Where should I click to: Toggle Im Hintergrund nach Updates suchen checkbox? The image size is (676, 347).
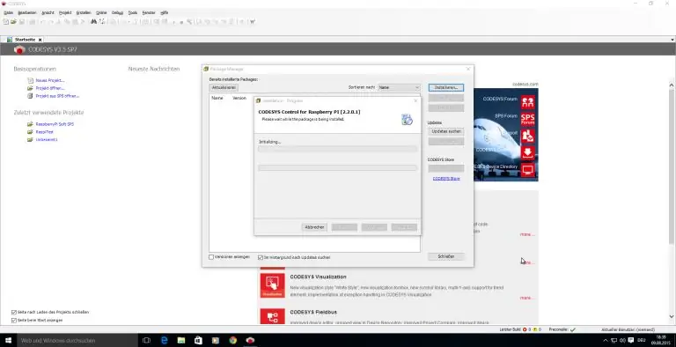click(261, 257)
